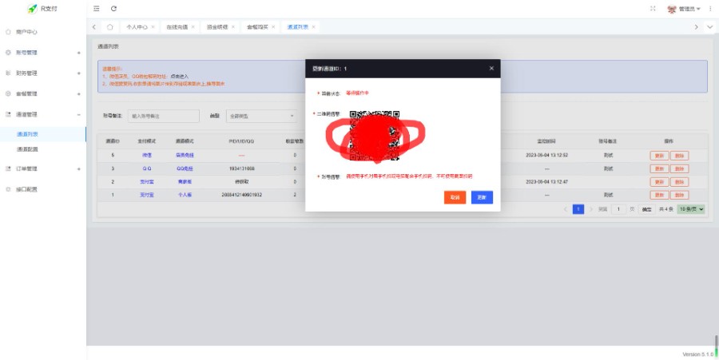Close the 资金明细 tab with its x
Screen dimensions: 719x360
point(233,27)
